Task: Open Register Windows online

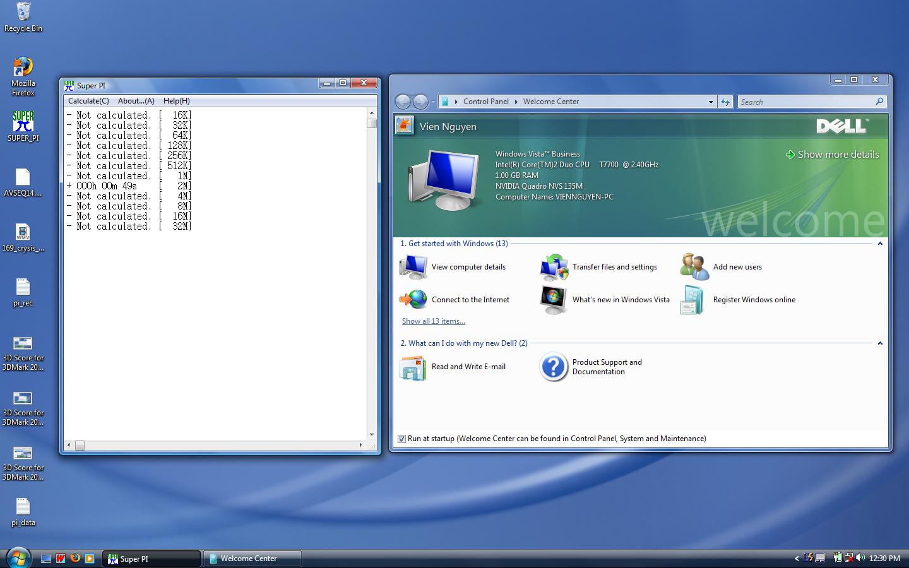Action: 738,300
